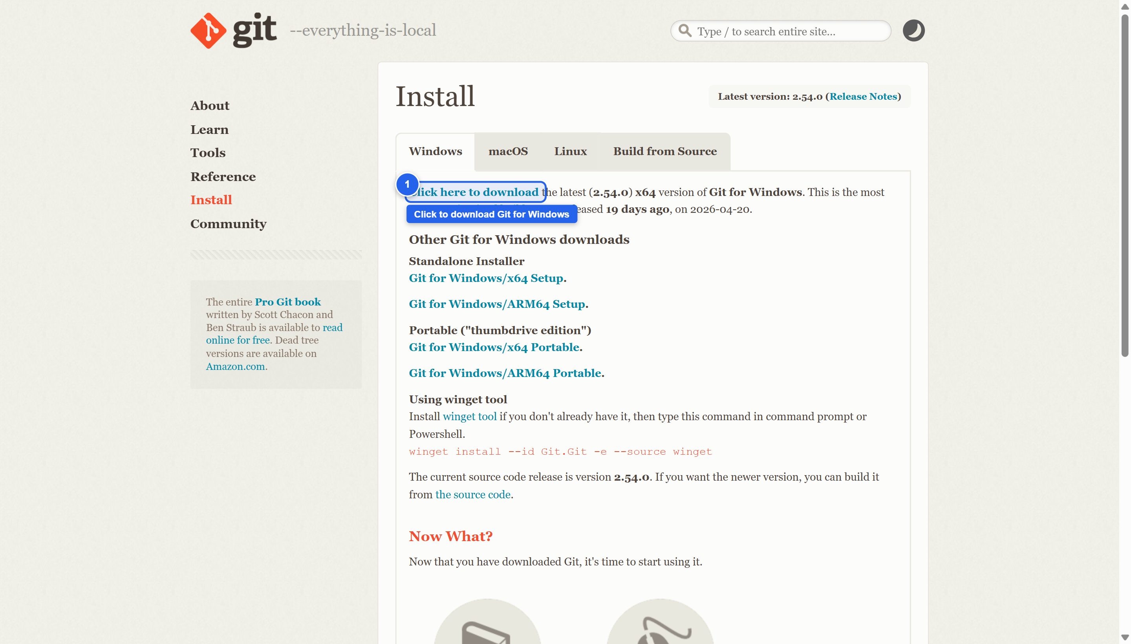Open the winget tool link
Screen dimensions: 1131x644
click(x=469, y=417)
